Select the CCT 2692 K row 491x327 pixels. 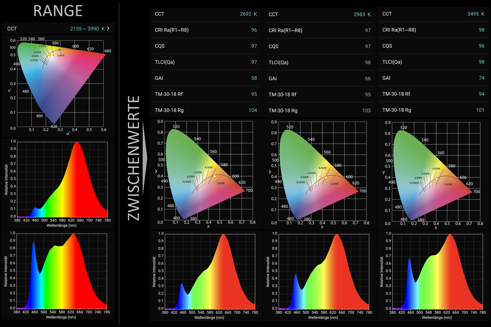coord(206,14)
